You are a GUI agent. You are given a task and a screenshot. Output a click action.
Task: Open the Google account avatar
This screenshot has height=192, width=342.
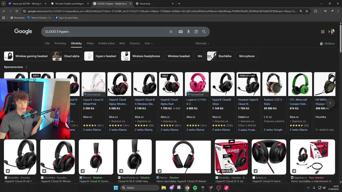click(331, 32)
